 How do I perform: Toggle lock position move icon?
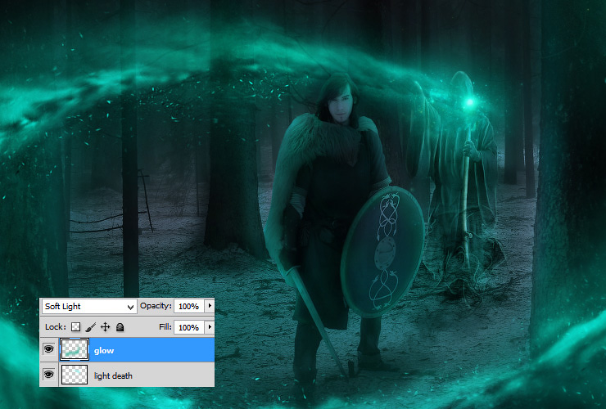tap(105, 327)
